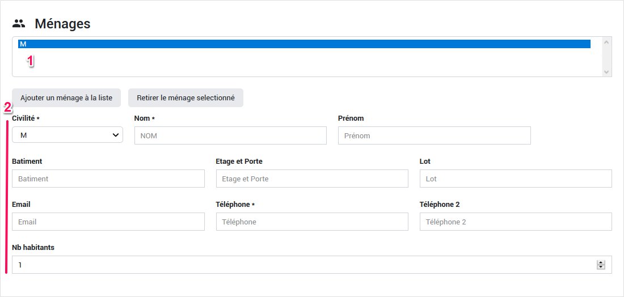Focus the Lot input box
Viewport: 624px width, 297px height.
coord(516,179)
